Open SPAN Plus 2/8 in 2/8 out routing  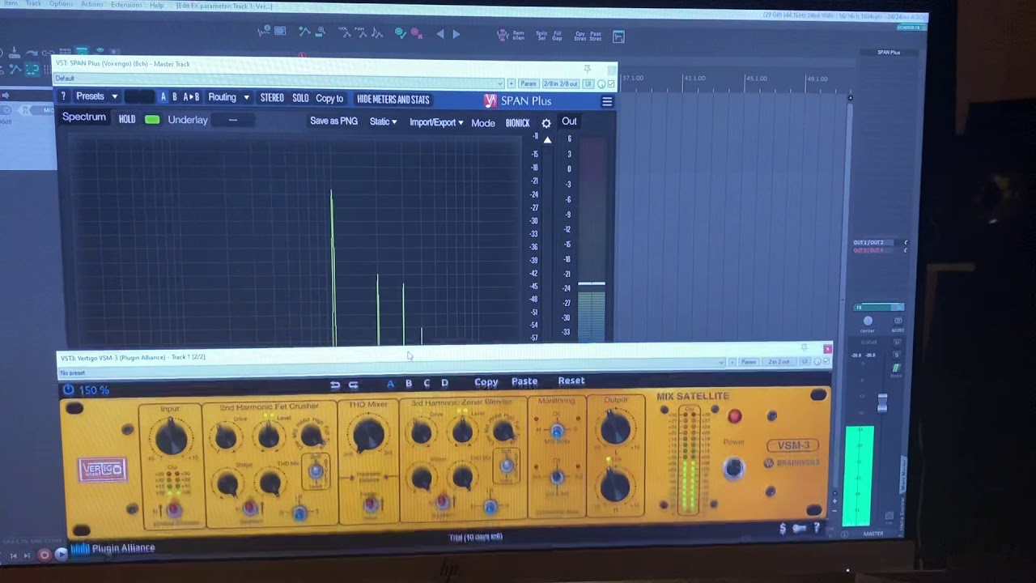(560, 83)
